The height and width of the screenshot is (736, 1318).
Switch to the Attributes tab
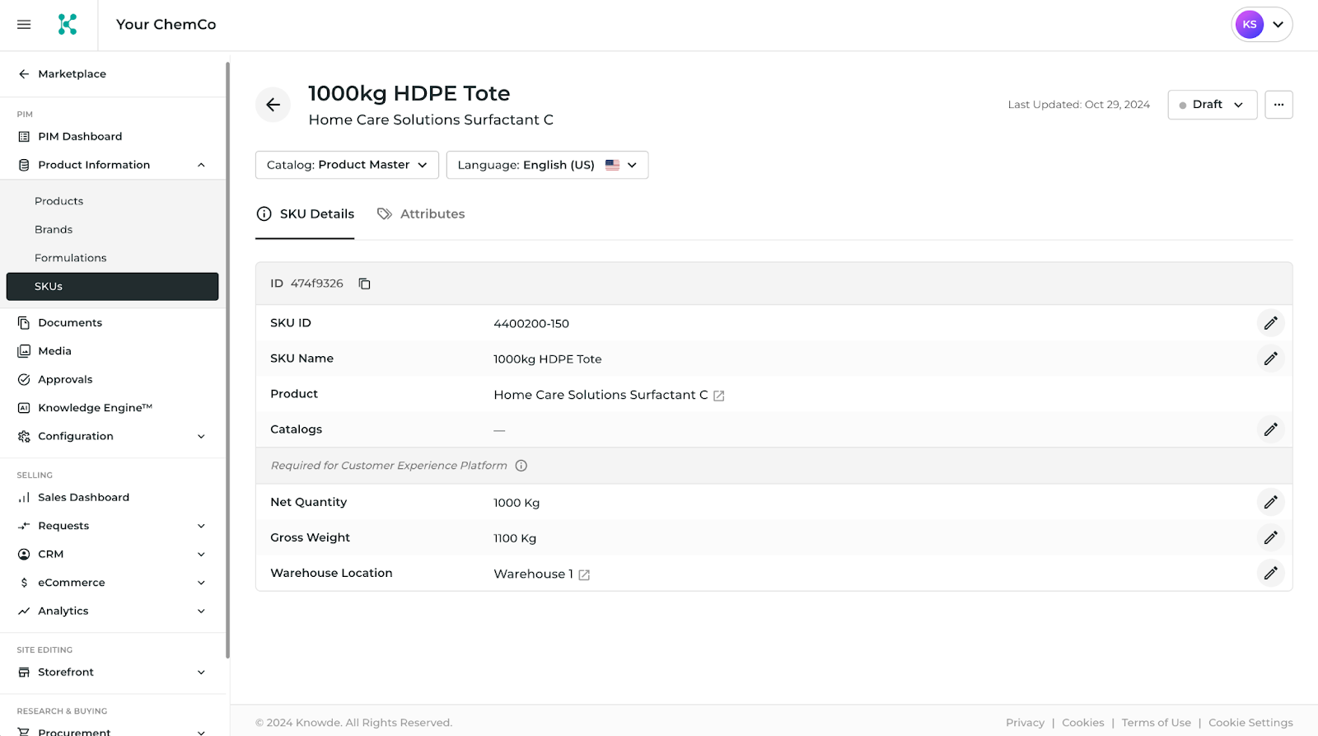click(x=421, y=214)
